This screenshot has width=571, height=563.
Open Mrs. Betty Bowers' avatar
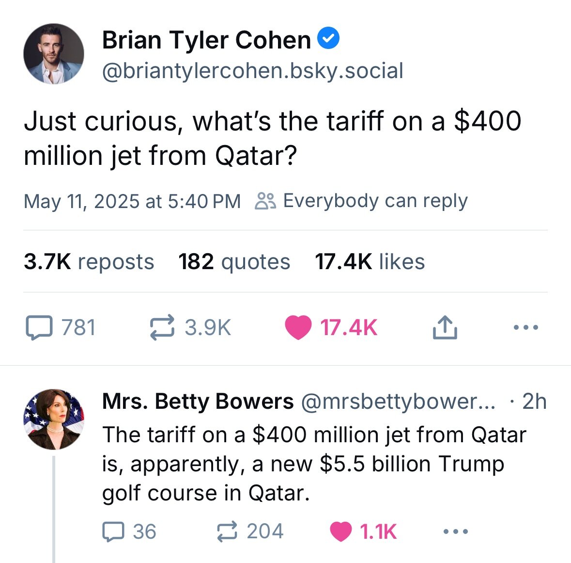coord(54,419)
